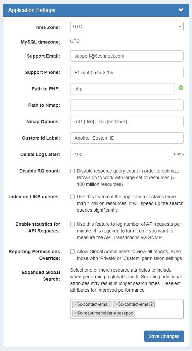Click the Custom Id Label input
This screenshot has width=192, height=351.
coord(127,138)
